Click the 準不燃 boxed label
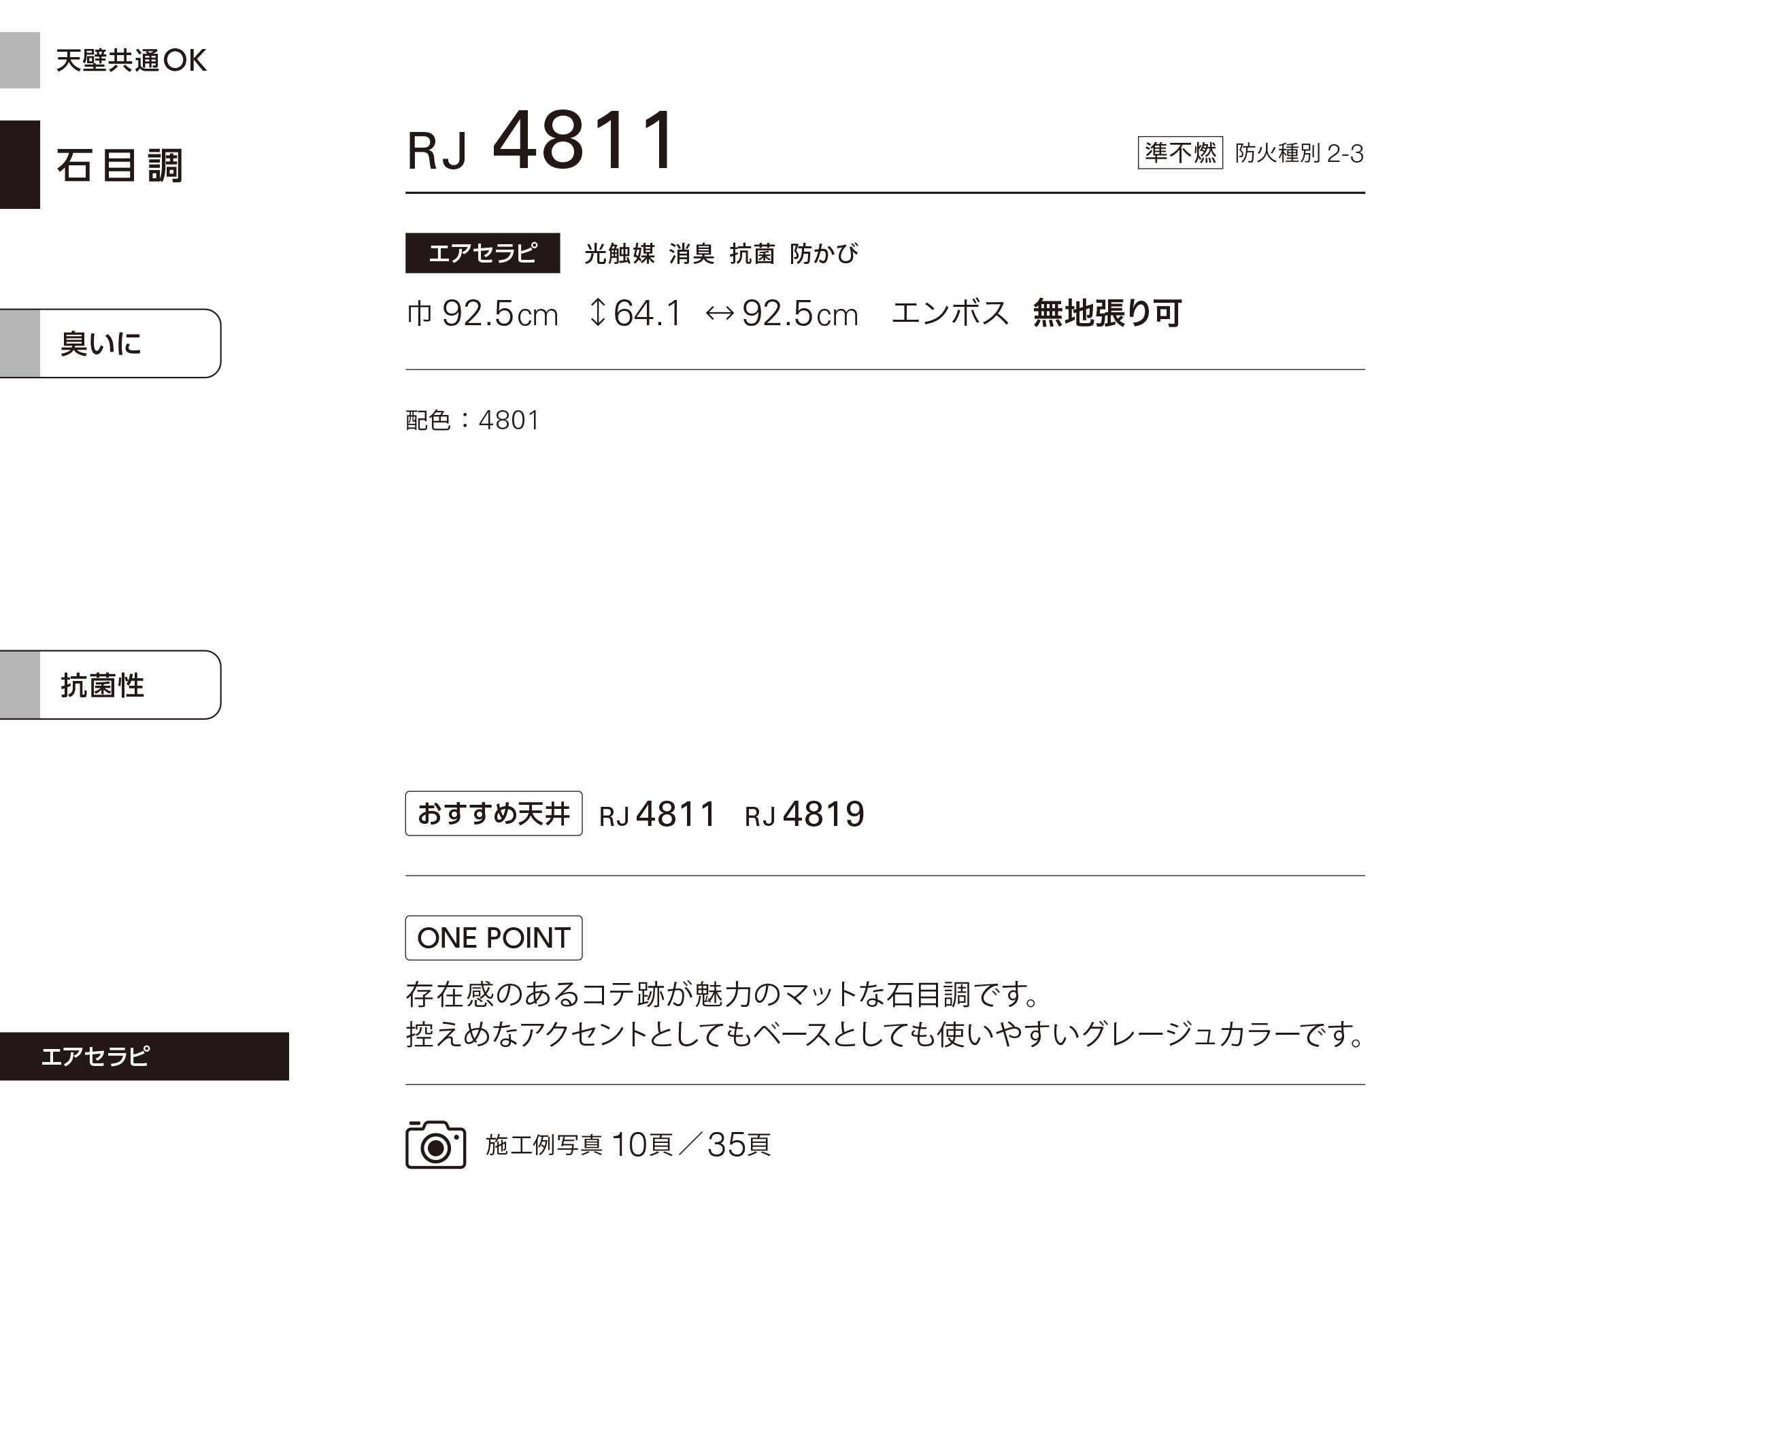This screenshot has height=1430, width=1791. pos(1179,153)
